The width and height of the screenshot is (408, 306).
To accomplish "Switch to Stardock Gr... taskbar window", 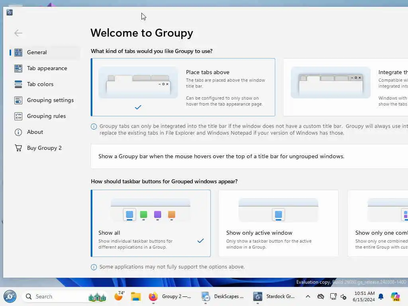I will [275, 296].
